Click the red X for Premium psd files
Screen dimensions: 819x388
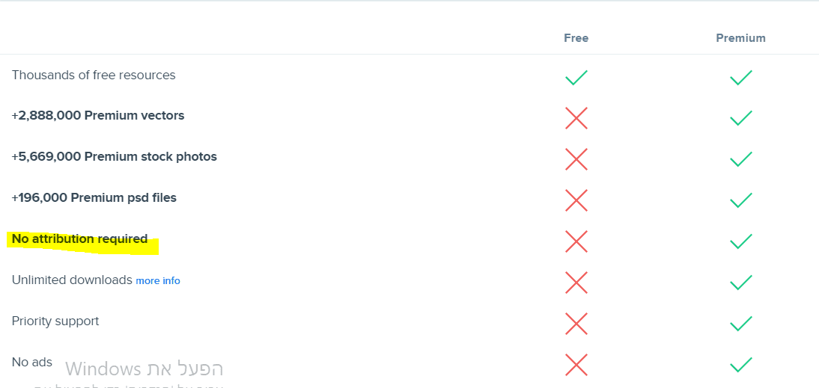click(x=576, y=200)
